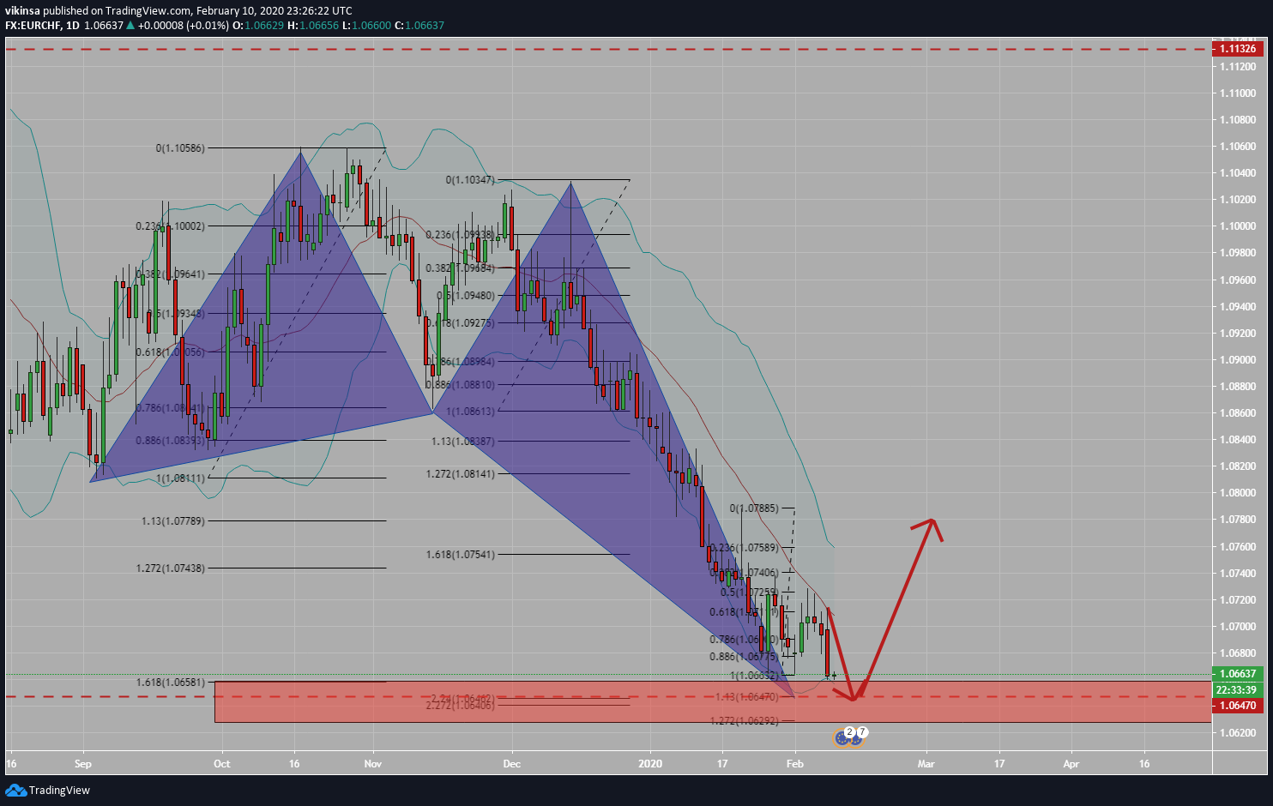Viewport: 1273px width, 806px height.
Task: Click the author name vikinsa
Action: pyautogui.click(x=23, y=11)
